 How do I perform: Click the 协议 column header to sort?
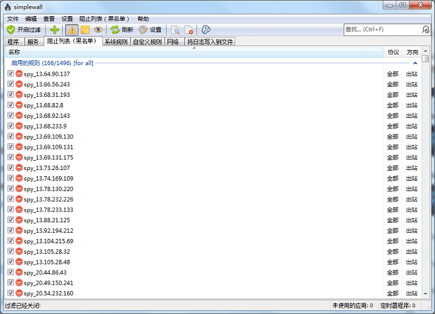pos(393,52)
